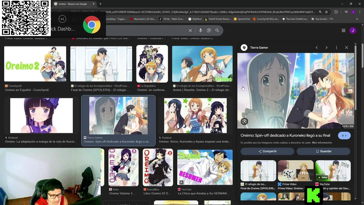Open the Chrome extensions puzzle icon

(x=336, y=12)
